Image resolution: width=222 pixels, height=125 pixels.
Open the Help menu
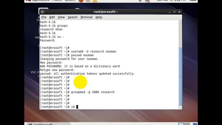99,17
